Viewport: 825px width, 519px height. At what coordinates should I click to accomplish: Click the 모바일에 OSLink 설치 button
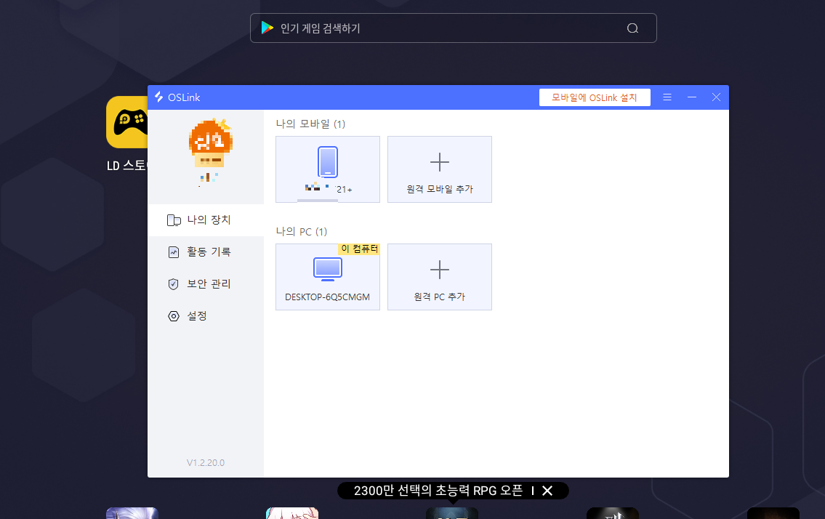tap(595, 97)
